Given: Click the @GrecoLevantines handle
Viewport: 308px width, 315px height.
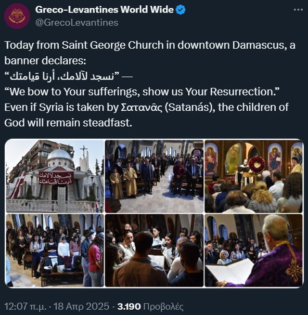Looking at the screenshot, I should (77, 22).
